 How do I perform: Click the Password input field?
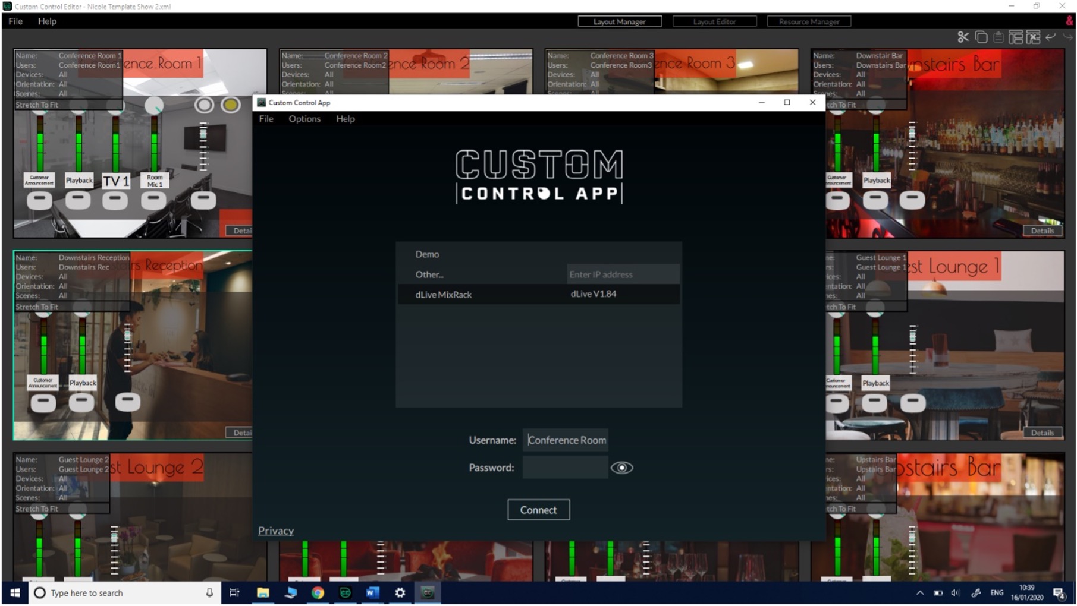566,468
